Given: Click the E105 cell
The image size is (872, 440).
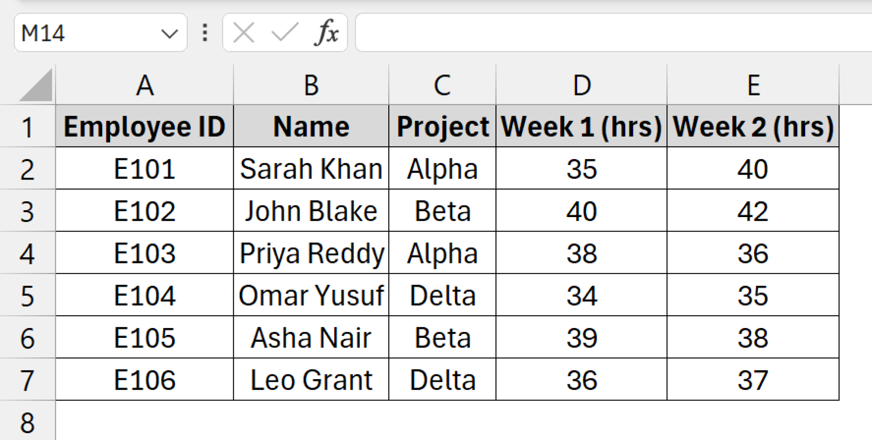Looking at the screenshot, I should coord(145,337).
